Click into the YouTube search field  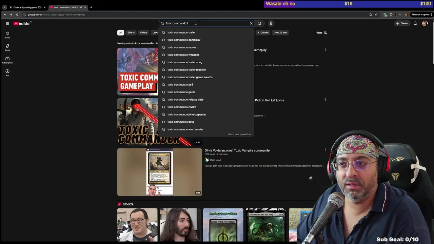(x=206, y=23)
